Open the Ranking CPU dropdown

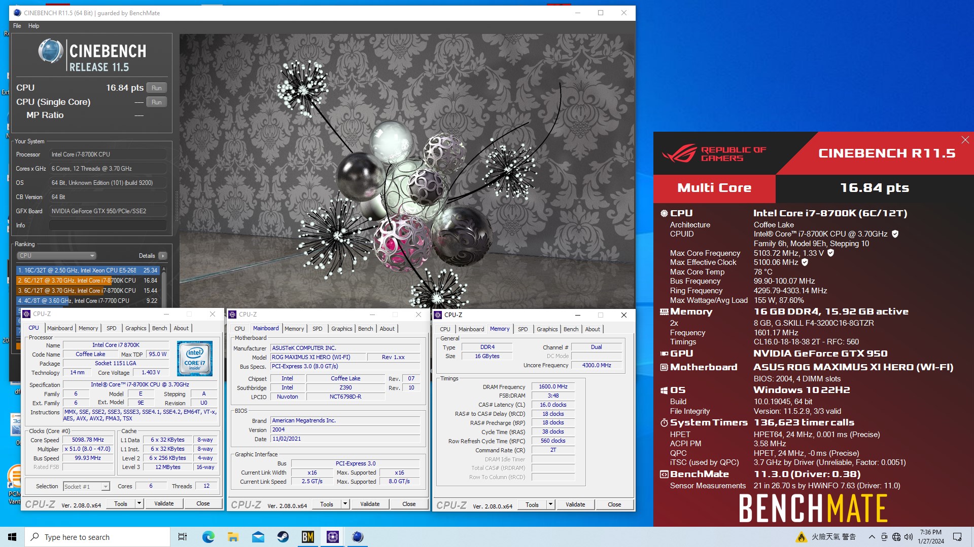click(x=56, y=256)
